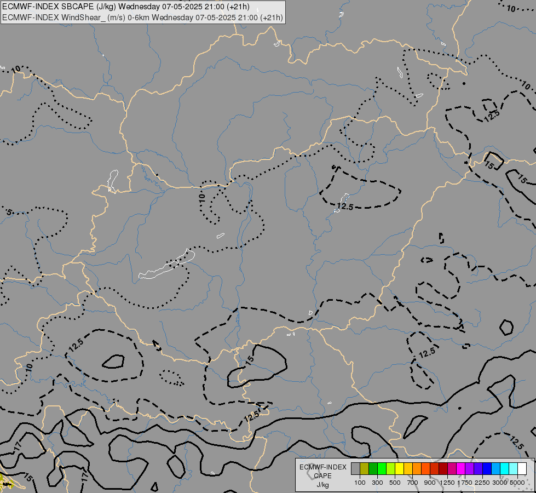
Task: Click the WindShear 0-6km title line
Action: pos(142,17)
